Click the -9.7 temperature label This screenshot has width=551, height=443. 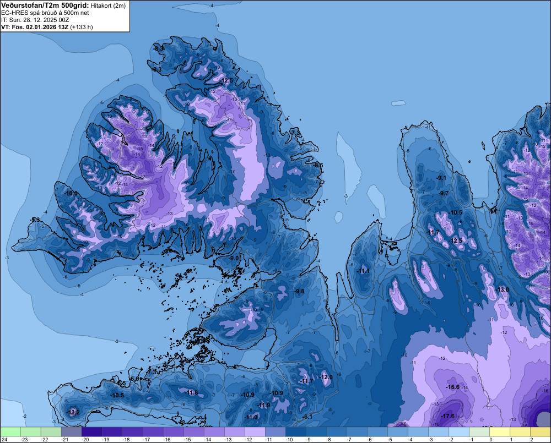point(444,193)
